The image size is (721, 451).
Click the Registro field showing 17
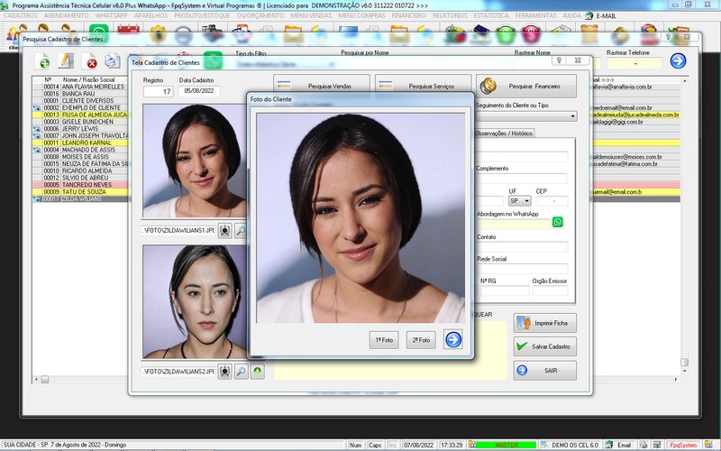point(159,92)
